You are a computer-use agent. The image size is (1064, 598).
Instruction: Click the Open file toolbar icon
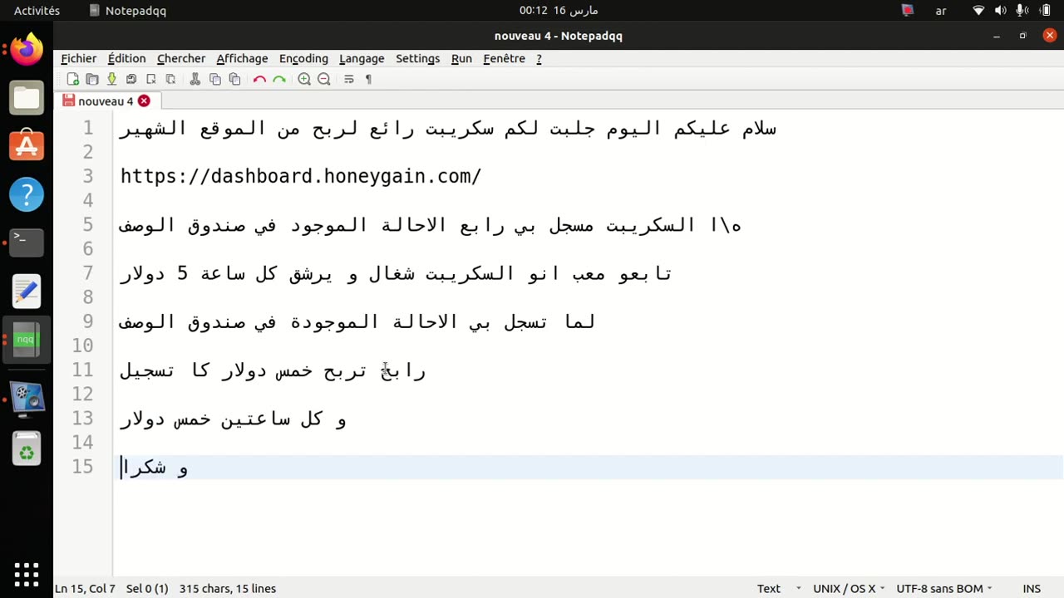pyautogui.click(x=92, y=79)
